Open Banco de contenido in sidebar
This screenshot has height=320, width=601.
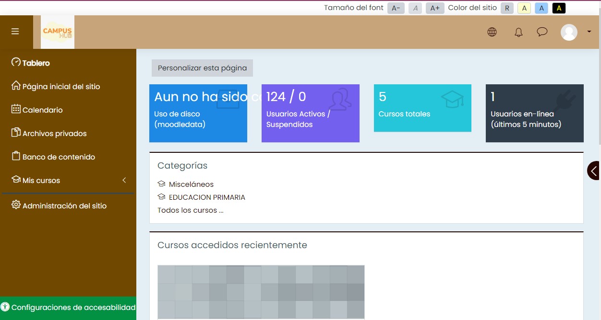point(59,157)
